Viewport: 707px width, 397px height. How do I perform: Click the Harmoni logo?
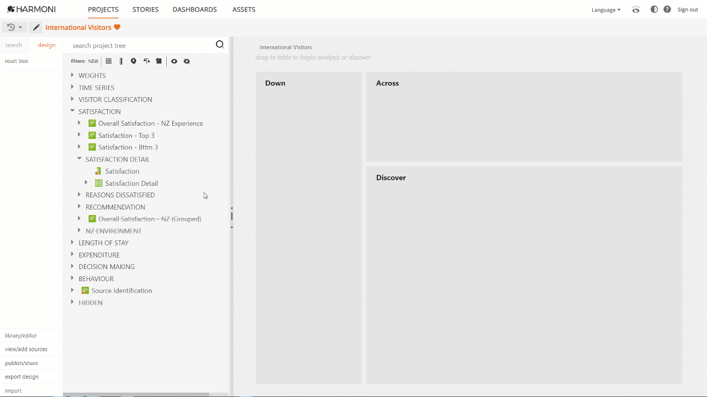click(31, 9)
